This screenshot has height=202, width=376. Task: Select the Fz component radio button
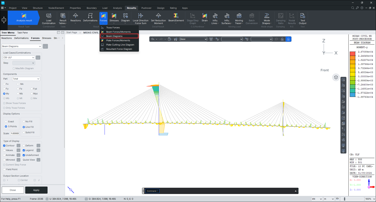18,89
